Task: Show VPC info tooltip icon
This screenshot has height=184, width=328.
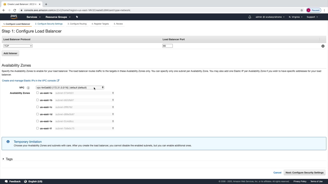Action: pyautogui.click(x=28, y=88)
